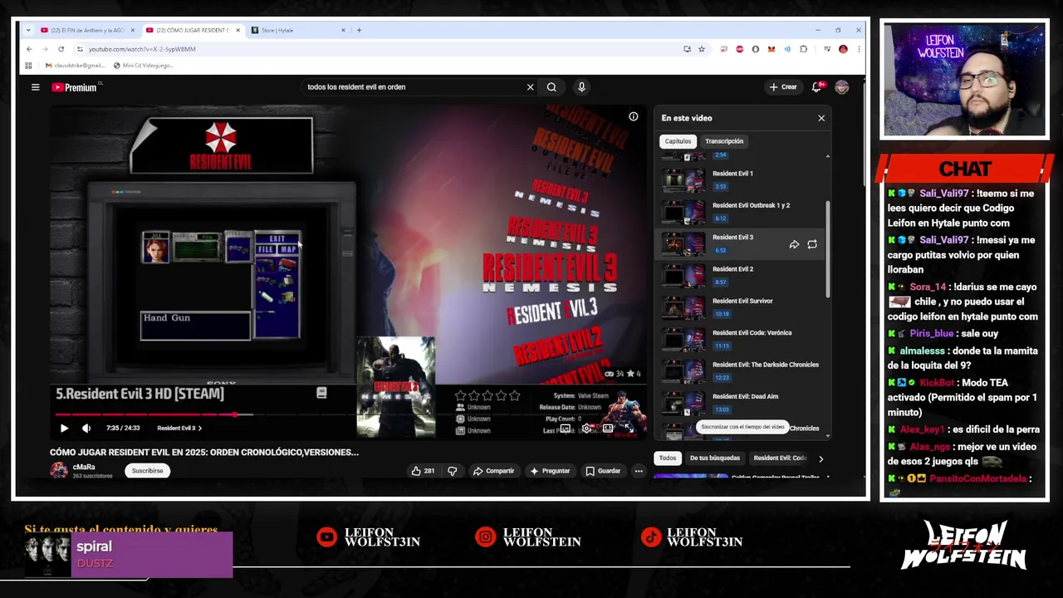Image resolution: width=1063 pixels, height=598 pixels.
Task: Open Chrome tab search dropdown
Action: (29, 30)
